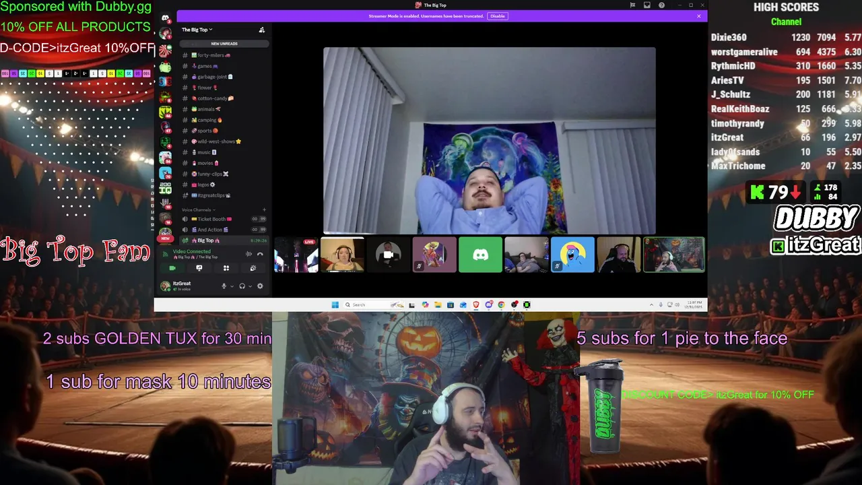The image size is (862, 485).
Task: Start an activity with the four-squares button
Action: tap(226, 268)
